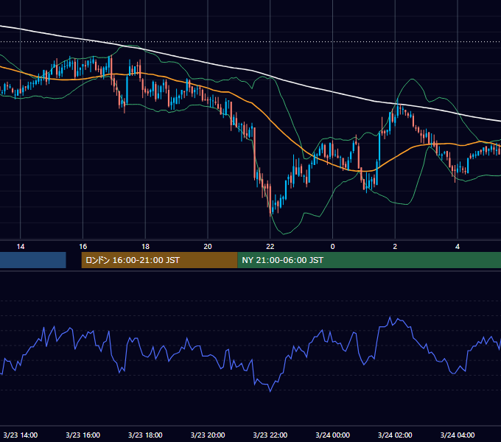Select the blue session bar before ロンドン

(33, 260)
